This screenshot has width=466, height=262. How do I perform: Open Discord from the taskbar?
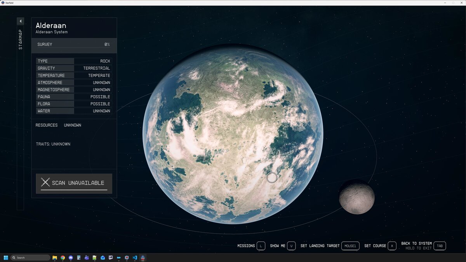point(71,258)
